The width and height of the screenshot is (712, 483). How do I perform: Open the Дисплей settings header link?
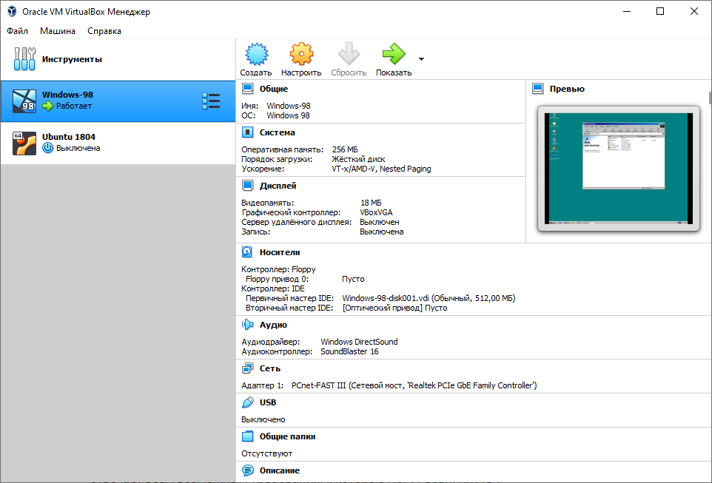(x=278, y=186)
